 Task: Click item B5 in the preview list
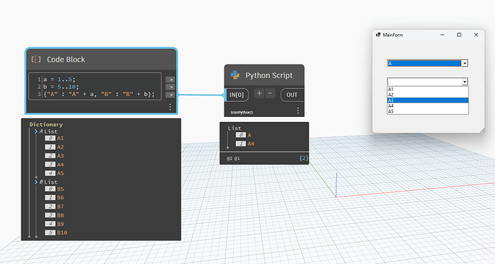[60, 189]
